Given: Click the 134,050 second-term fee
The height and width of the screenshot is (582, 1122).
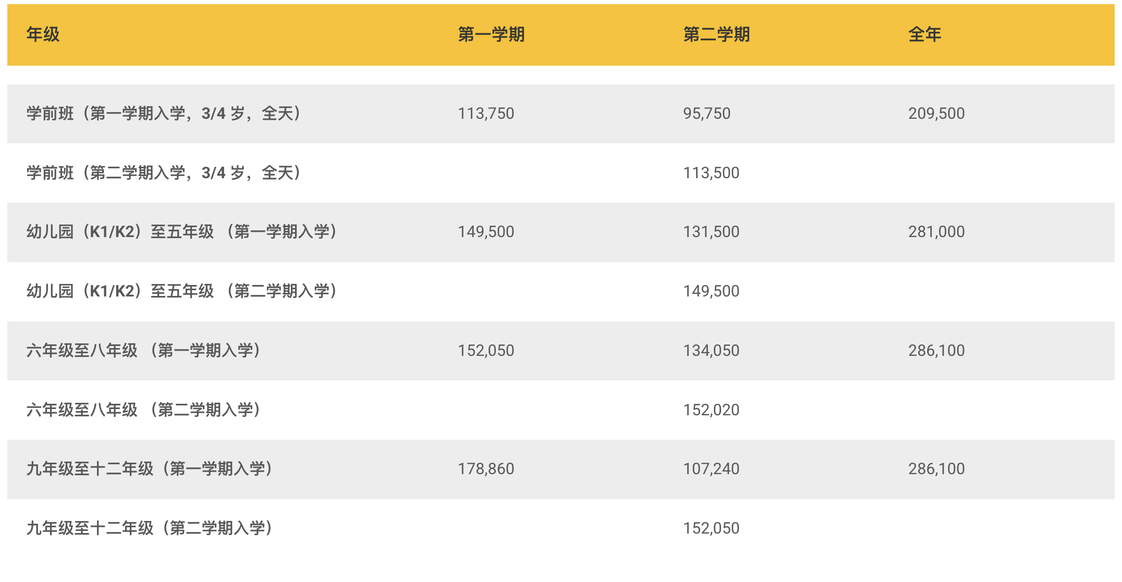Looking at the screenshot, I should point(711,351).
